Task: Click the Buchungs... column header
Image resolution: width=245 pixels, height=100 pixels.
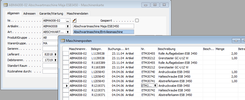Action: click(x=116, y=49)
